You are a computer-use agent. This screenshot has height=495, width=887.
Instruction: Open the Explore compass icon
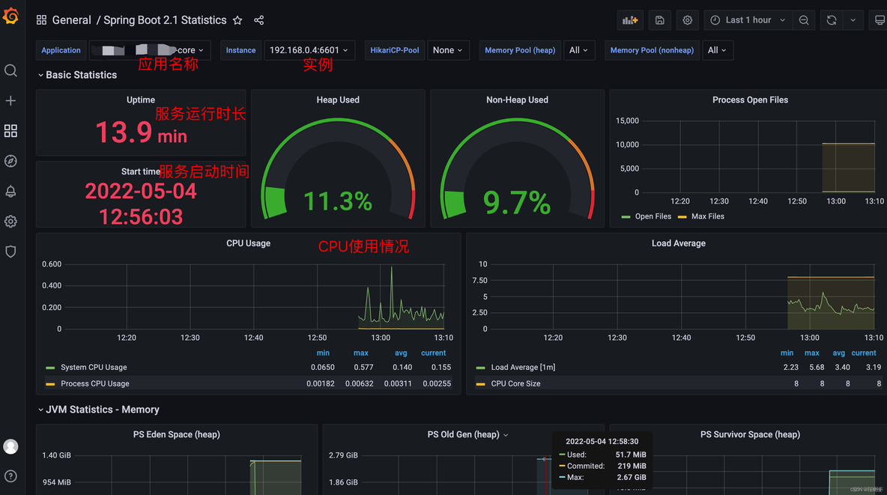10,161
